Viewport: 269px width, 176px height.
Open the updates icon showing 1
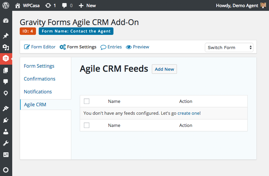click(x=50, y=5)
